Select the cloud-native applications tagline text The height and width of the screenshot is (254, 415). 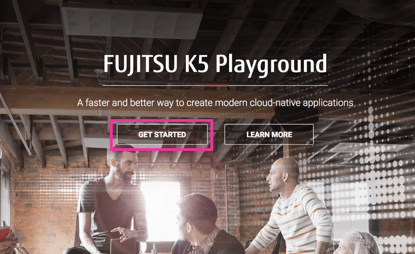pyautogui.click(x=215, y=103)
